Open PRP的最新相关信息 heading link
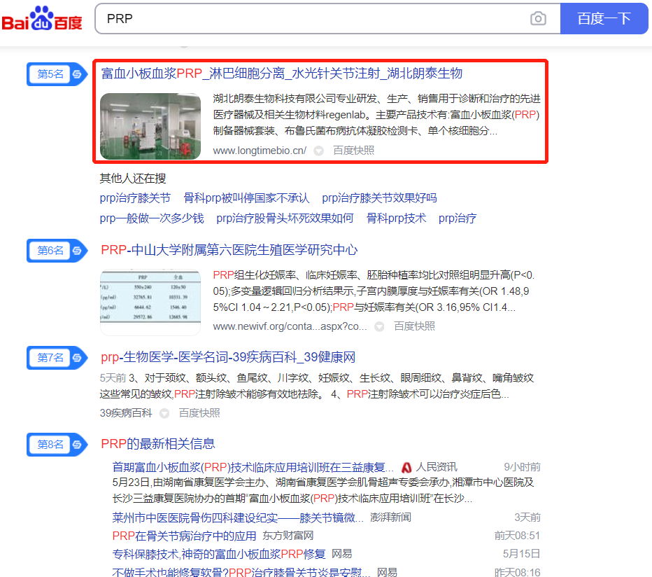The height and width of the screenshot is (577, 652). coord(158,444)
